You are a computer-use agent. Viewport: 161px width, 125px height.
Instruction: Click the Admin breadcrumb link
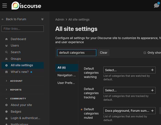(60, 19)
